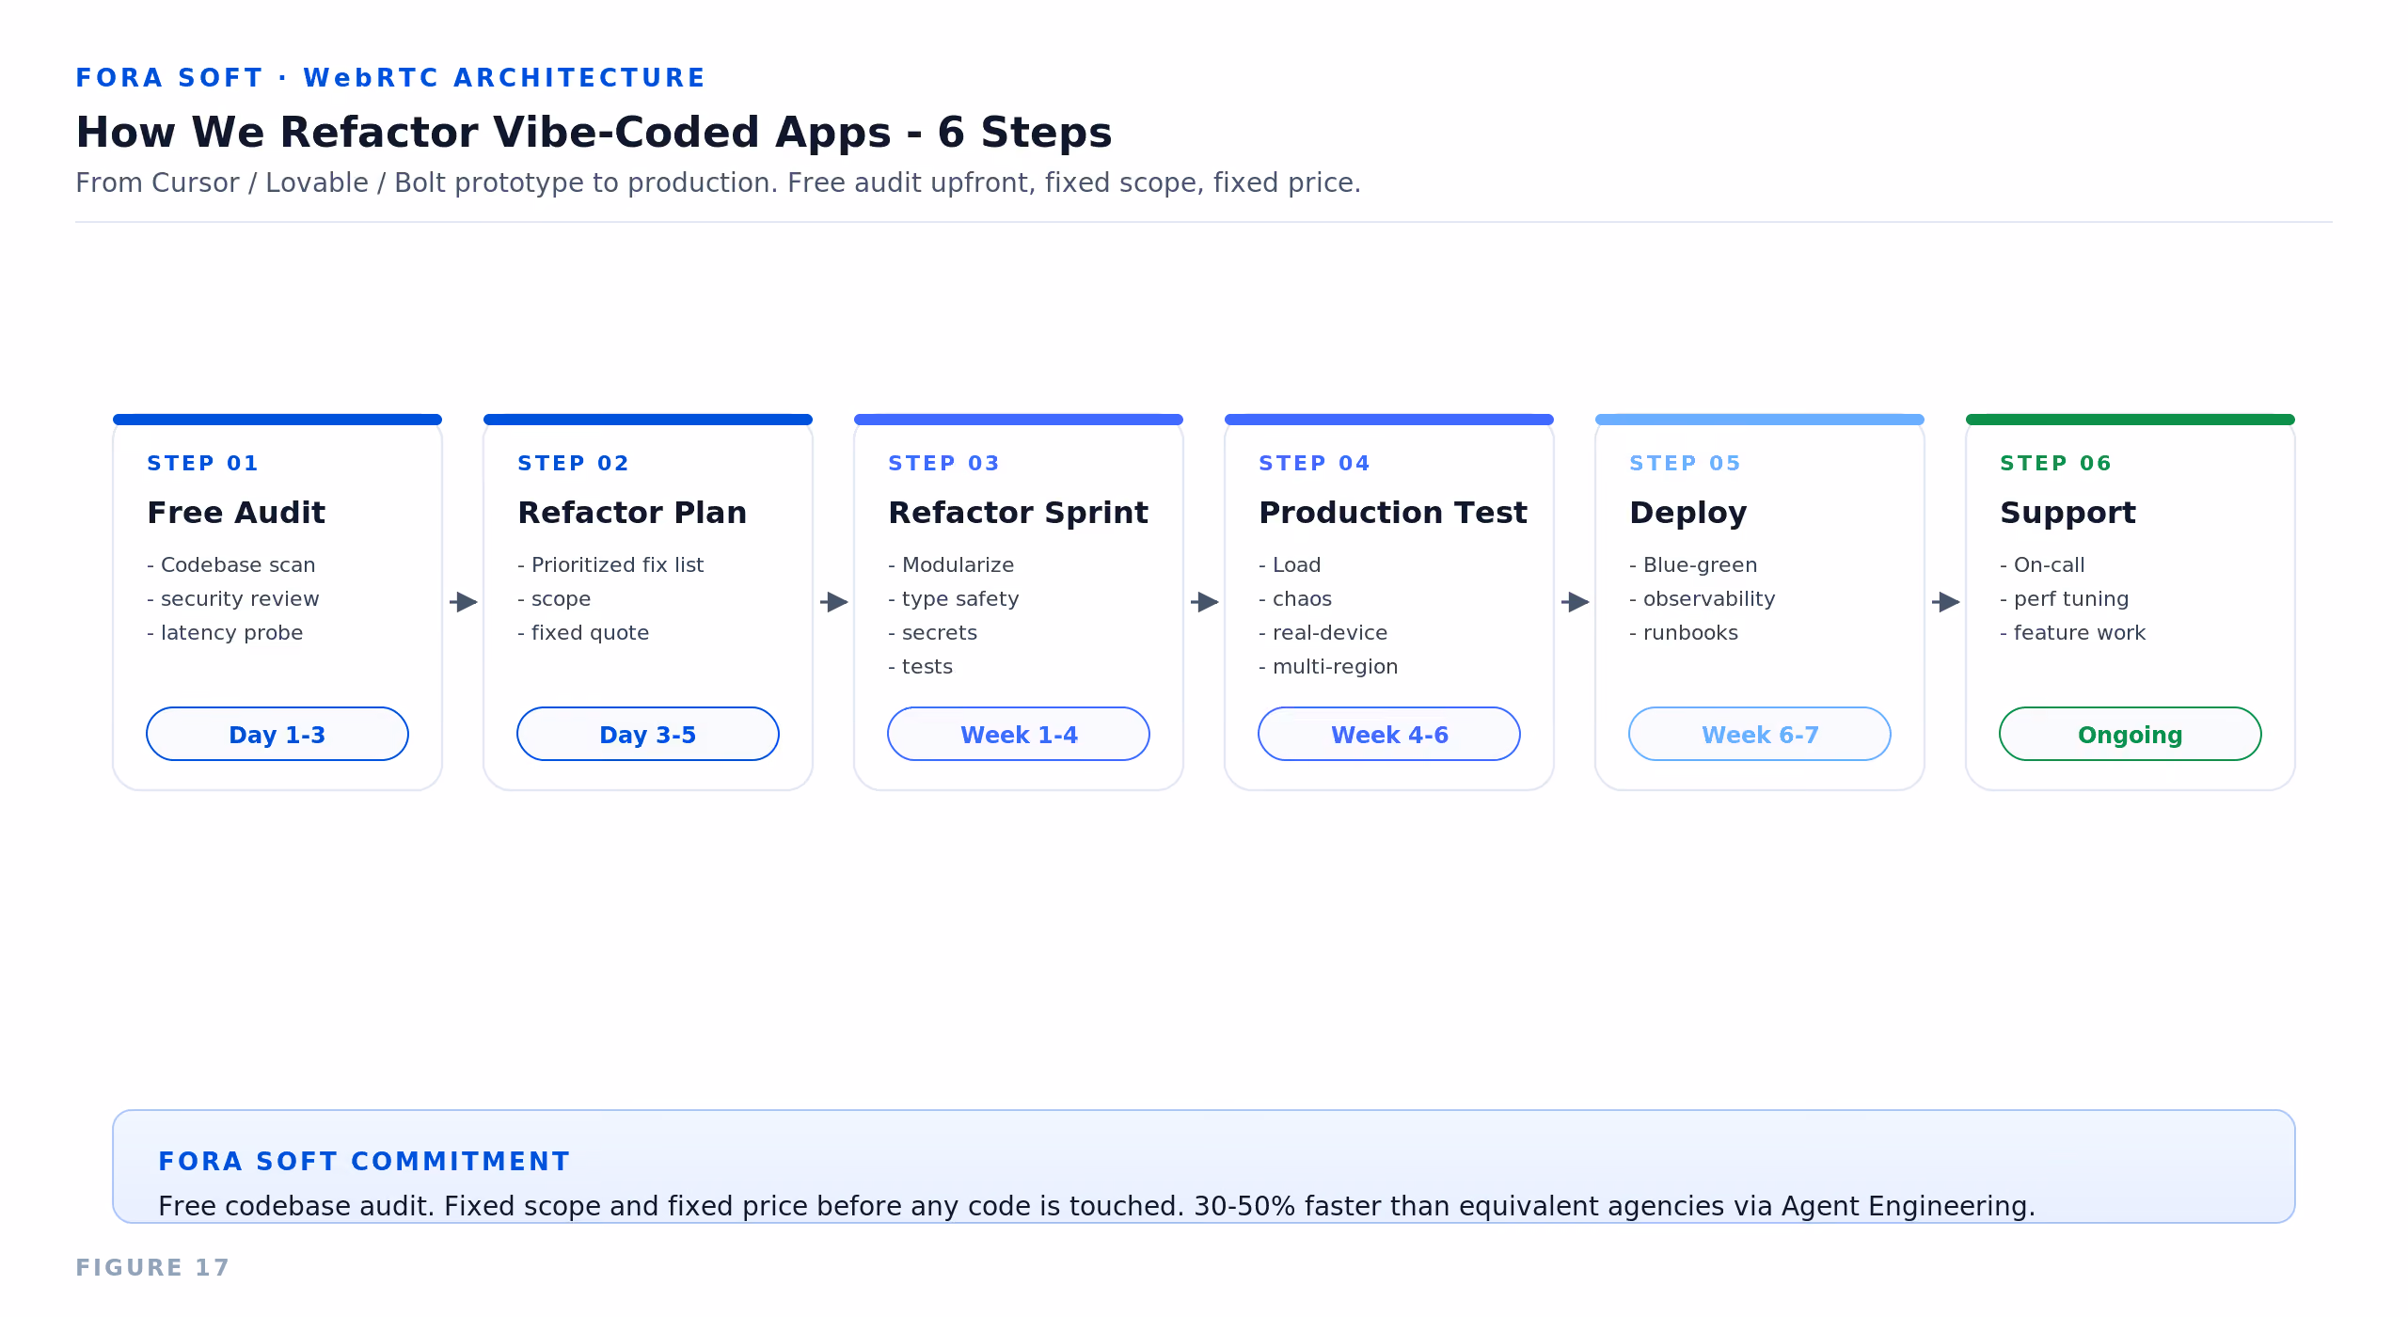Click the Day 1-3 pill

(277, 734)
